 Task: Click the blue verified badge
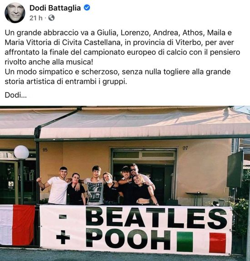click(x=87, y=8)
